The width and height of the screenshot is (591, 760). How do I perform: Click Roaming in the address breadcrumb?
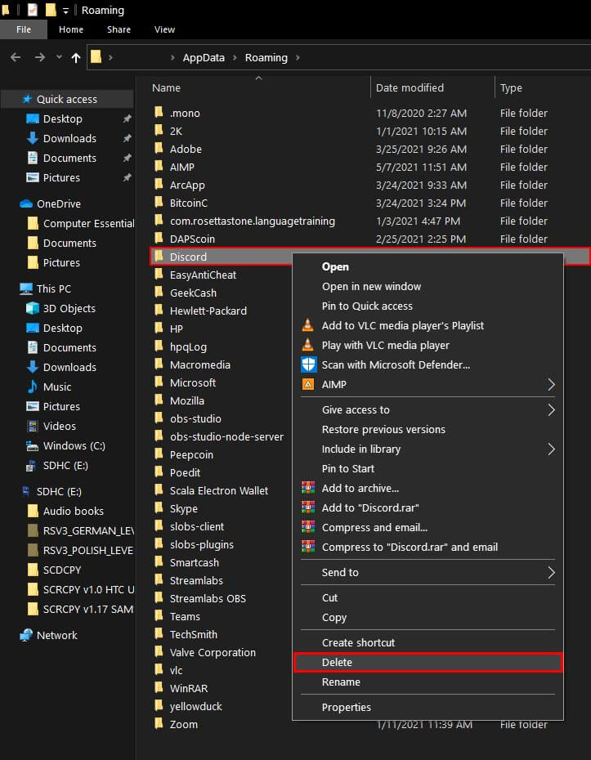pos(266,58)
